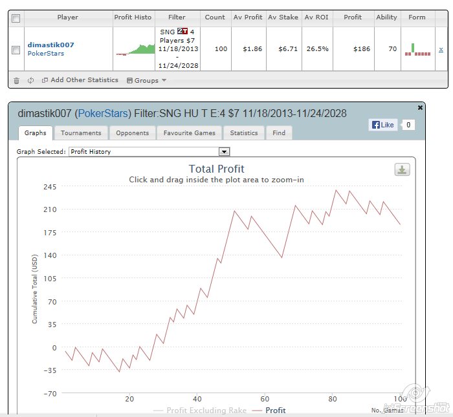Toggle the select-all checkbox in header

tap(16, 17)
